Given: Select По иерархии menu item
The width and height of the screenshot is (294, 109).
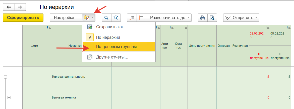Looking at the screenshot, I should coord(119,37).
